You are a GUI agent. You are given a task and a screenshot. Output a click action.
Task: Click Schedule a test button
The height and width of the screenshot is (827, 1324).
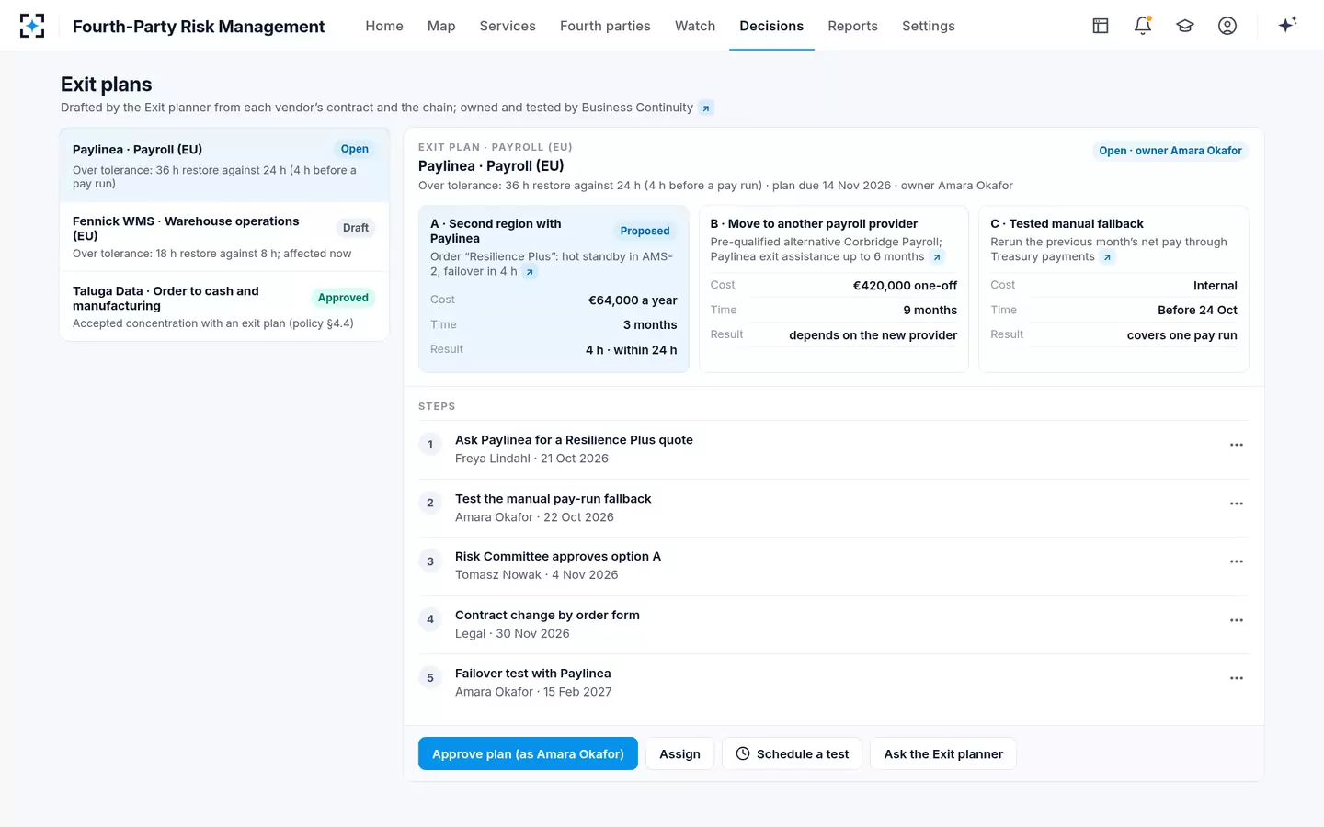tap(792, 753)
